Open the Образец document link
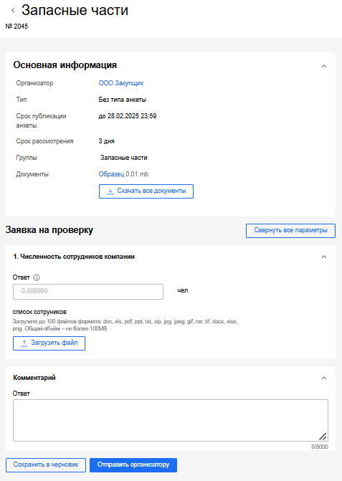 [x=111, y=174]
